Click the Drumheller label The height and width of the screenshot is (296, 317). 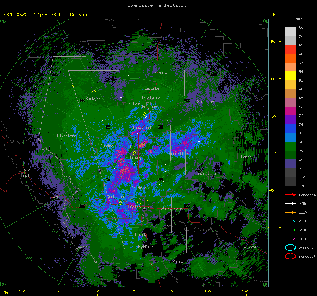tap(206, 174)
